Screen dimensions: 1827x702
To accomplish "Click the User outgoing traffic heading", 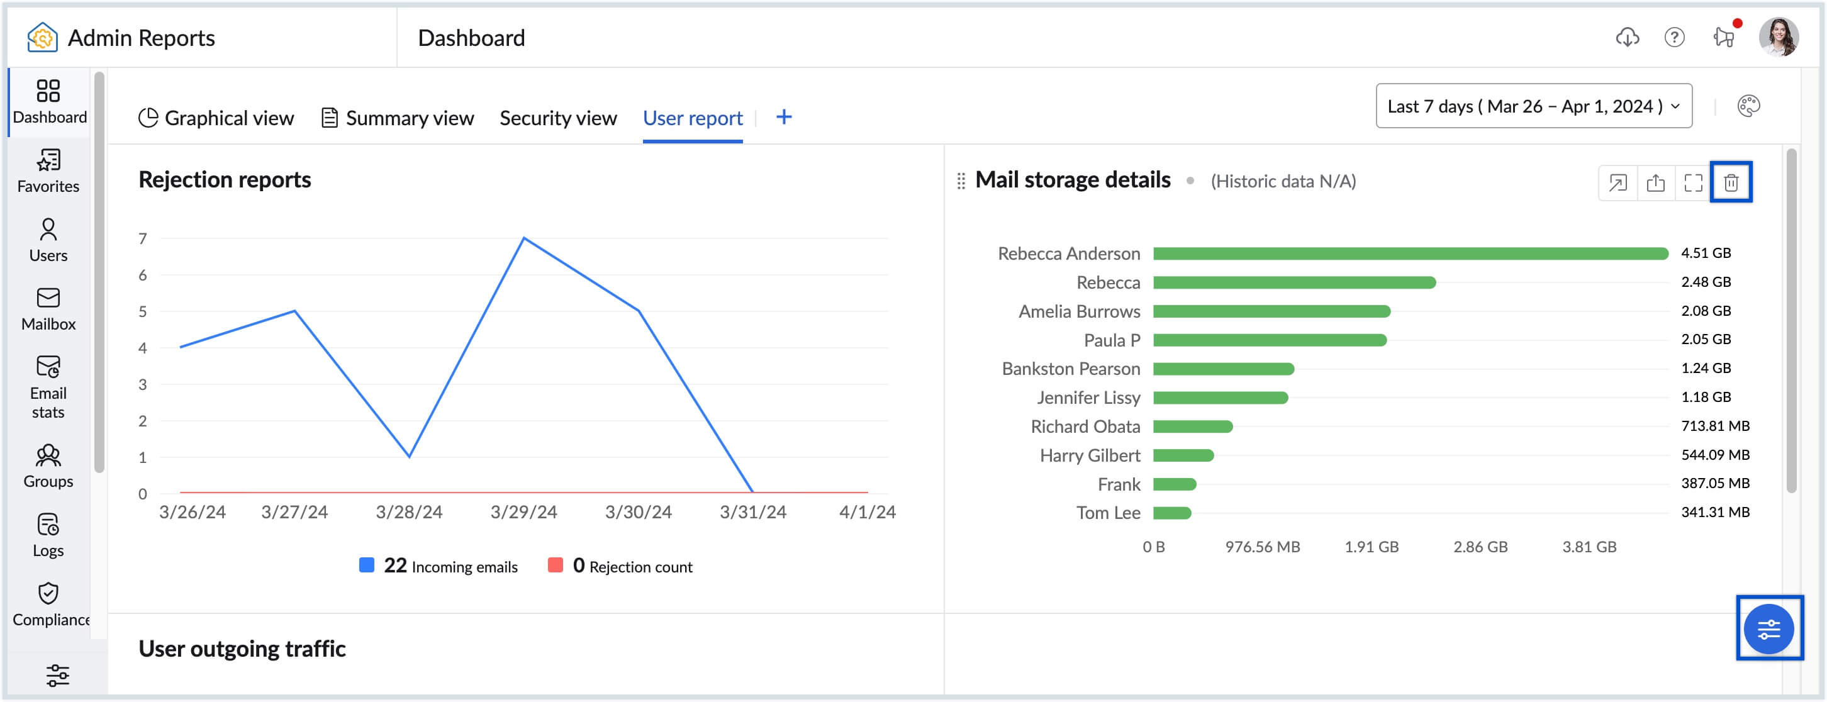I will [x=242, y=649].
